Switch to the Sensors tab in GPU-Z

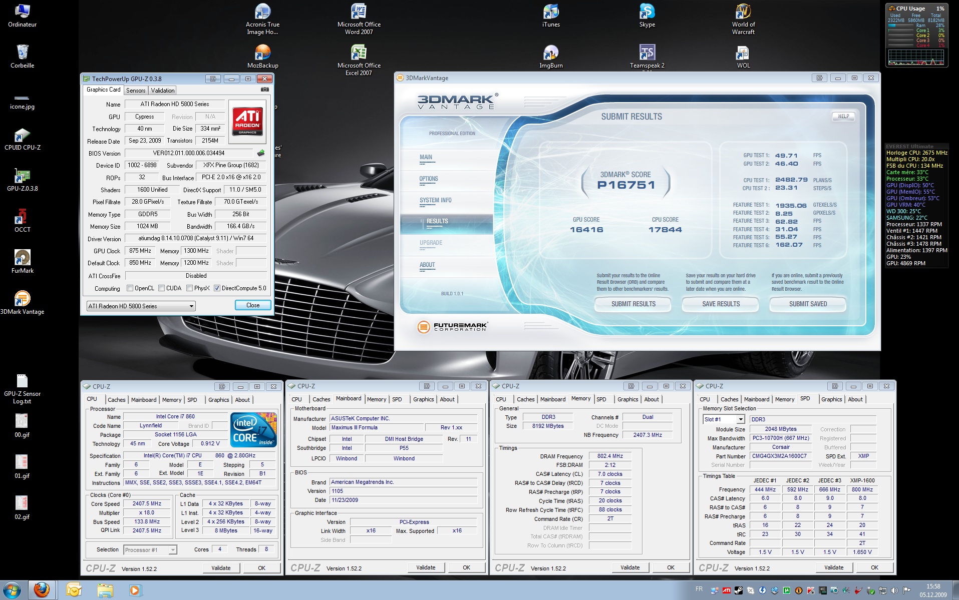[136, 91]
